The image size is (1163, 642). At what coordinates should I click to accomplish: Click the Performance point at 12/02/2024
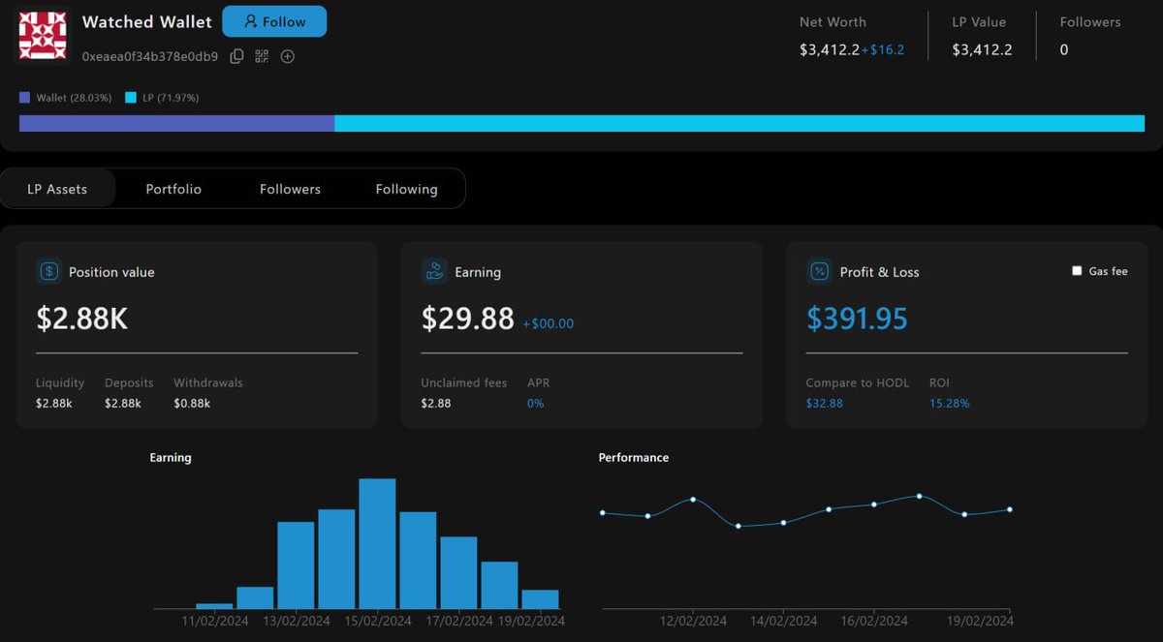pyautogui.click(x=693, y=500)
